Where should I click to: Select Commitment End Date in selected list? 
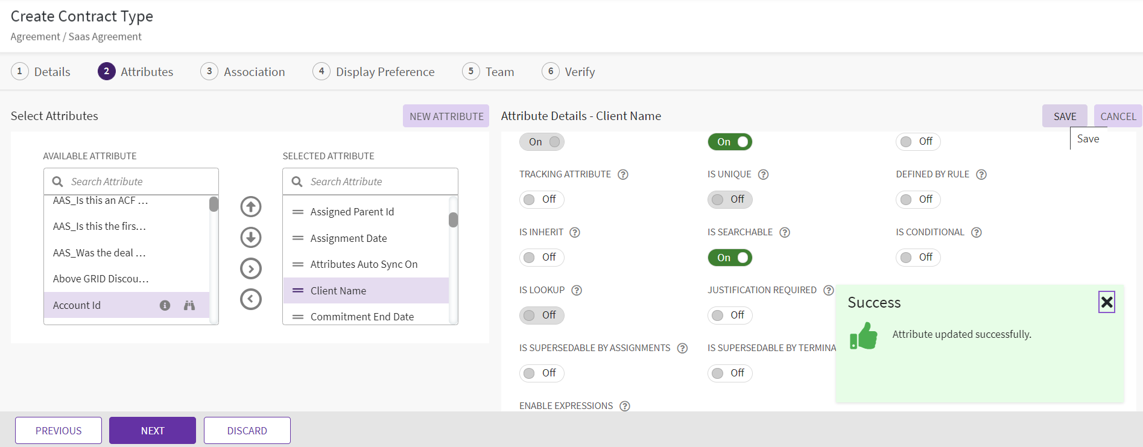coord(362,317)
